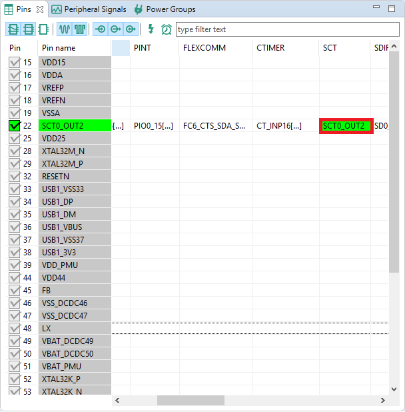This screenshot has width=405, height=412.
Task: Toggle the analog sine-wave signal filter
Action: pyautogui.click(x=65, y=29)
